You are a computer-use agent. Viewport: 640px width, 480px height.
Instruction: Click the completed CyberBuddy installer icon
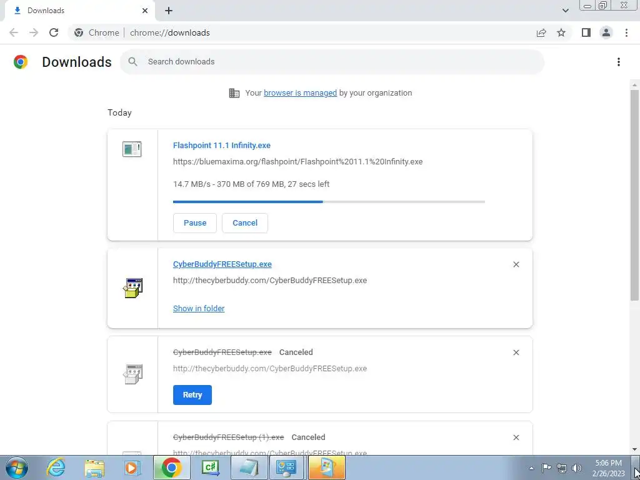(x=132, y=288)
